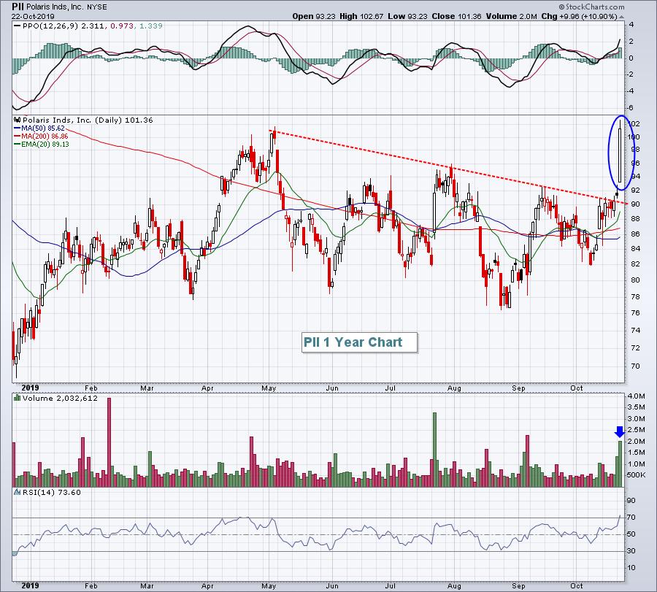
Task: Click the 102 label on the price axis
Action: (x=634, y=123)
